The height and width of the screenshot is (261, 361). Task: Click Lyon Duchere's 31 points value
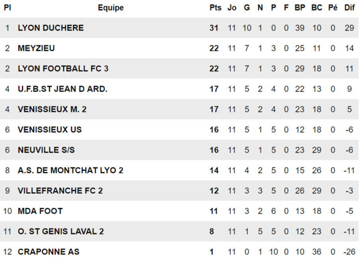(214, 28)
